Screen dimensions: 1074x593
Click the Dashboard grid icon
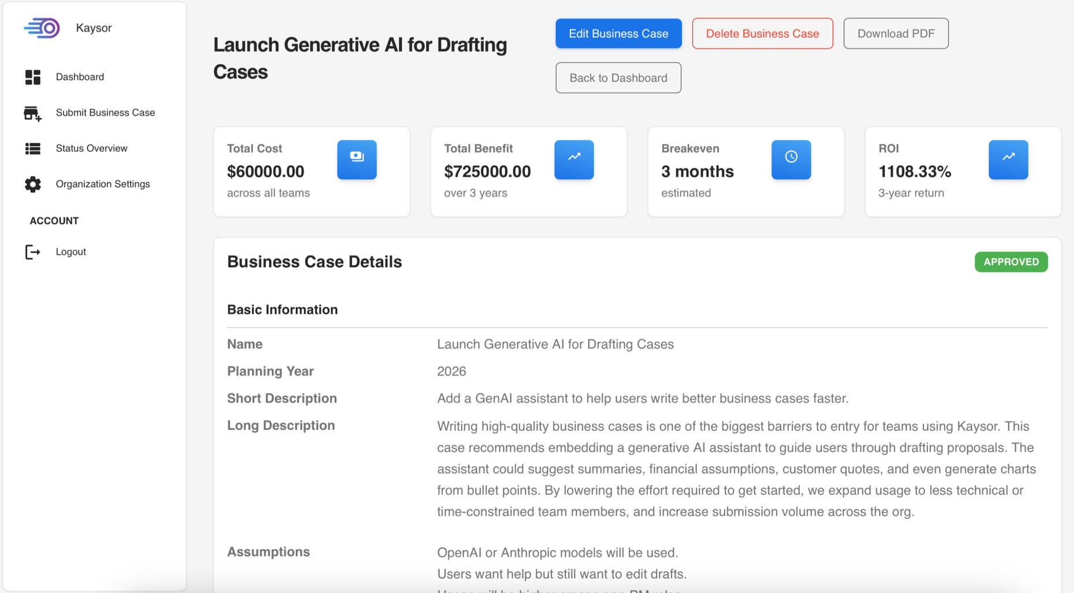pyautogui.click(x=33, y=77)
